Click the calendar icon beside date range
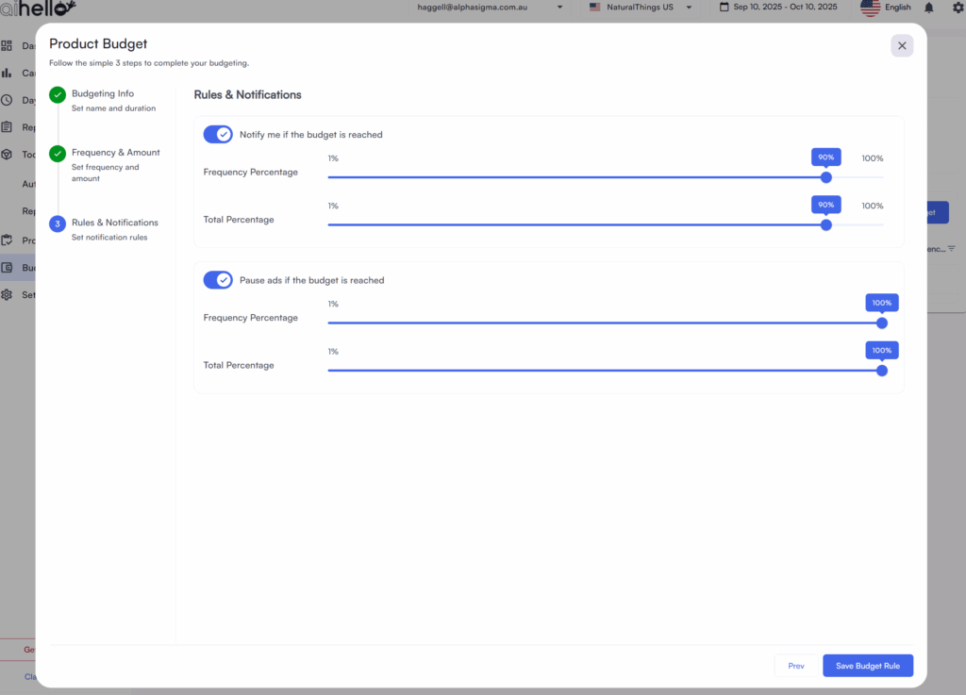Image resolution: width=966 pixels, height=695 pixels. point(724,8)
